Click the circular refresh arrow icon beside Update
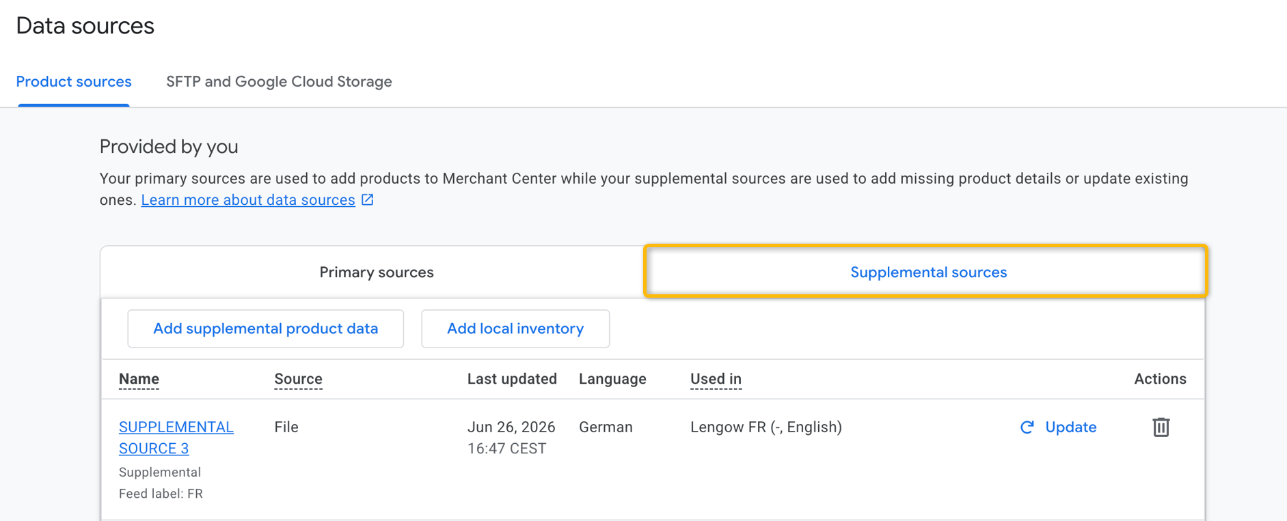 pyautogui.click(x=1027, y=427)
